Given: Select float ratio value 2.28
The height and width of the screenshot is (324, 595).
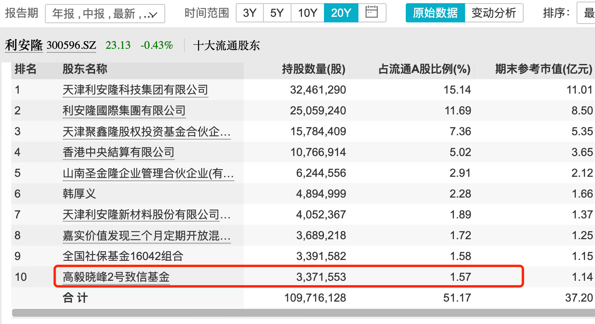Looking at the screenshot, I should tap(460, 194).
